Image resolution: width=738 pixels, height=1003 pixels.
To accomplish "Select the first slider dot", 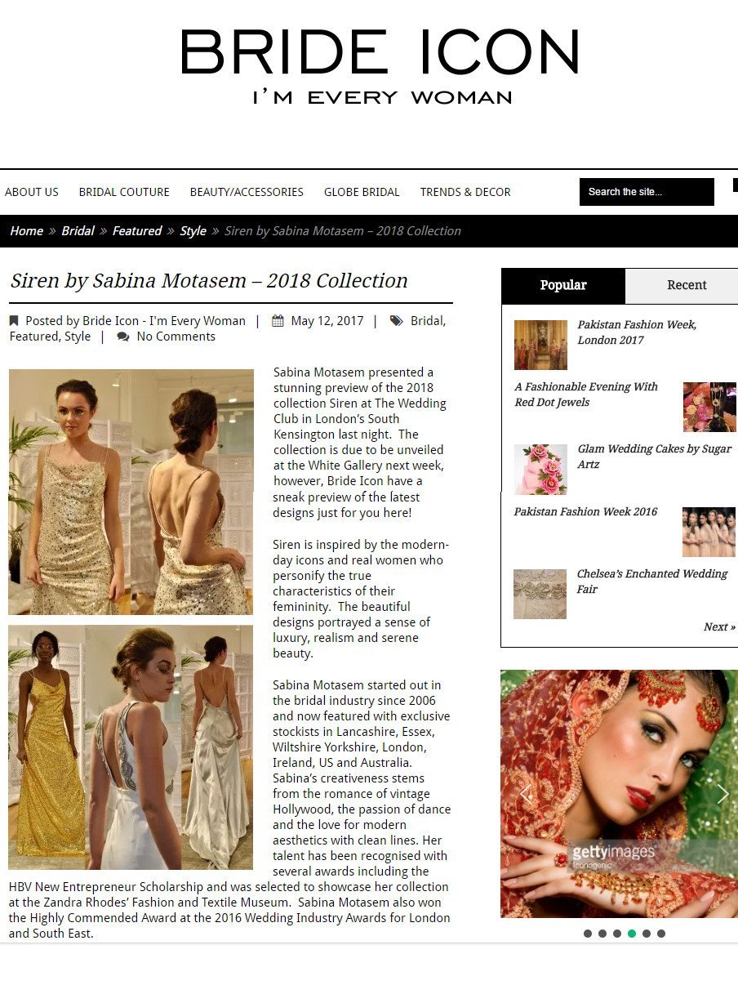I will pos(588,934).
